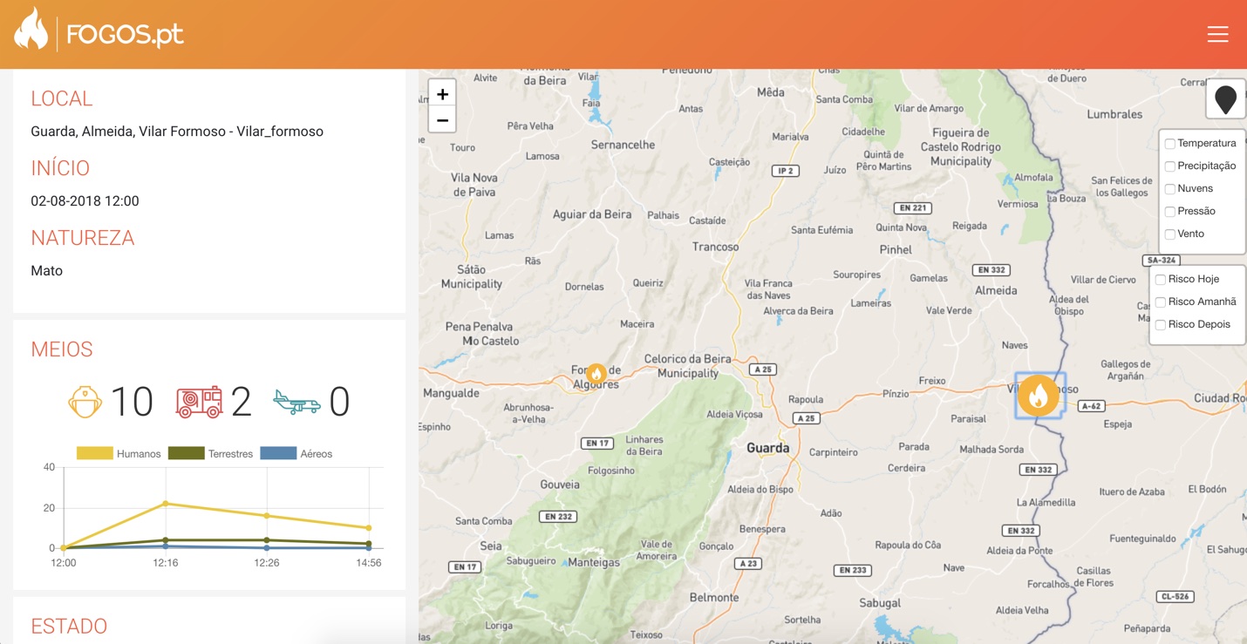Toggle the Precipitação weather layer

click(x=1170, y=166)
